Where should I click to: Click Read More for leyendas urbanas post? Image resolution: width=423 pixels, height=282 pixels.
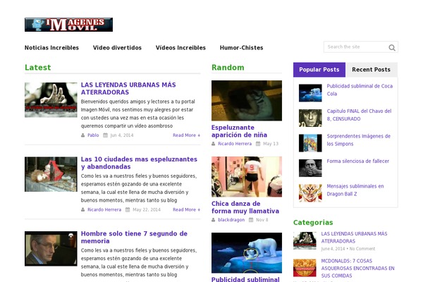point(186,135)
